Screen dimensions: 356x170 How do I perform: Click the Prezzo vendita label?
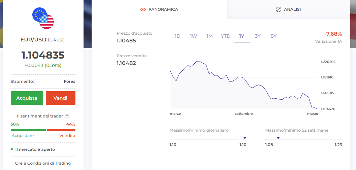(132, 56)
